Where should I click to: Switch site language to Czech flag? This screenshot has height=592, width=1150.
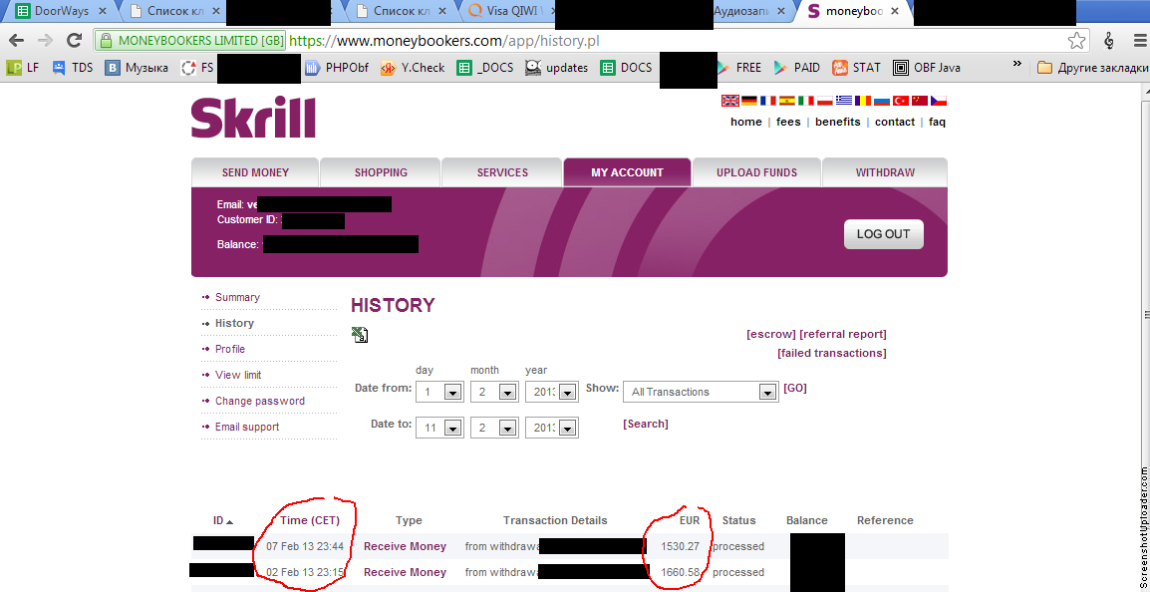tap(939, 101)
